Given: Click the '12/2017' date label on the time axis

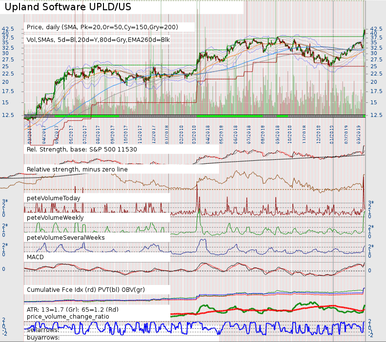Looking at the screenshot, I should [x=154, y=134].
